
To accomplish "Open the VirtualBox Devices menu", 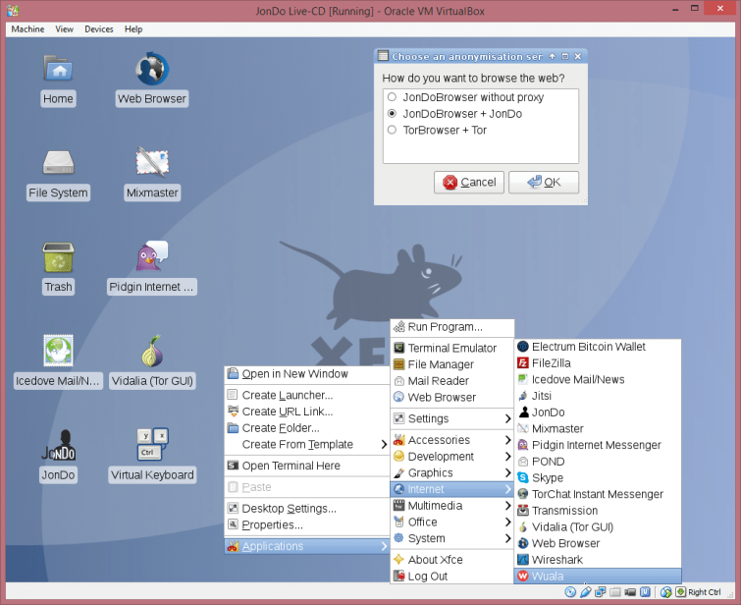I will pos(99,29).
